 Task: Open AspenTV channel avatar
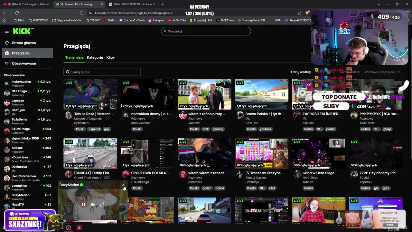354,174
